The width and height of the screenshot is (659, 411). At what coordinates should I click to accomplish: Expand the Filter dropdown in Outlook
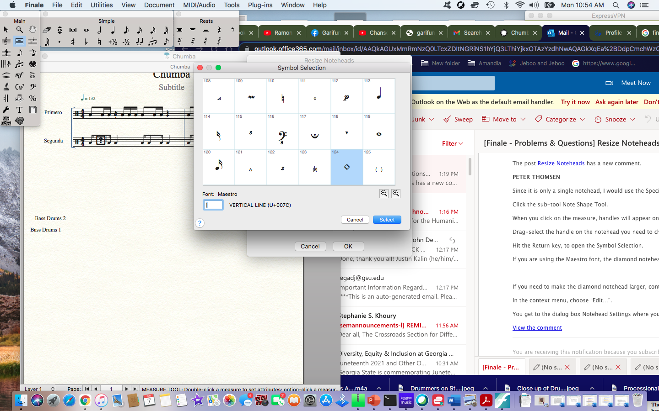453,143
